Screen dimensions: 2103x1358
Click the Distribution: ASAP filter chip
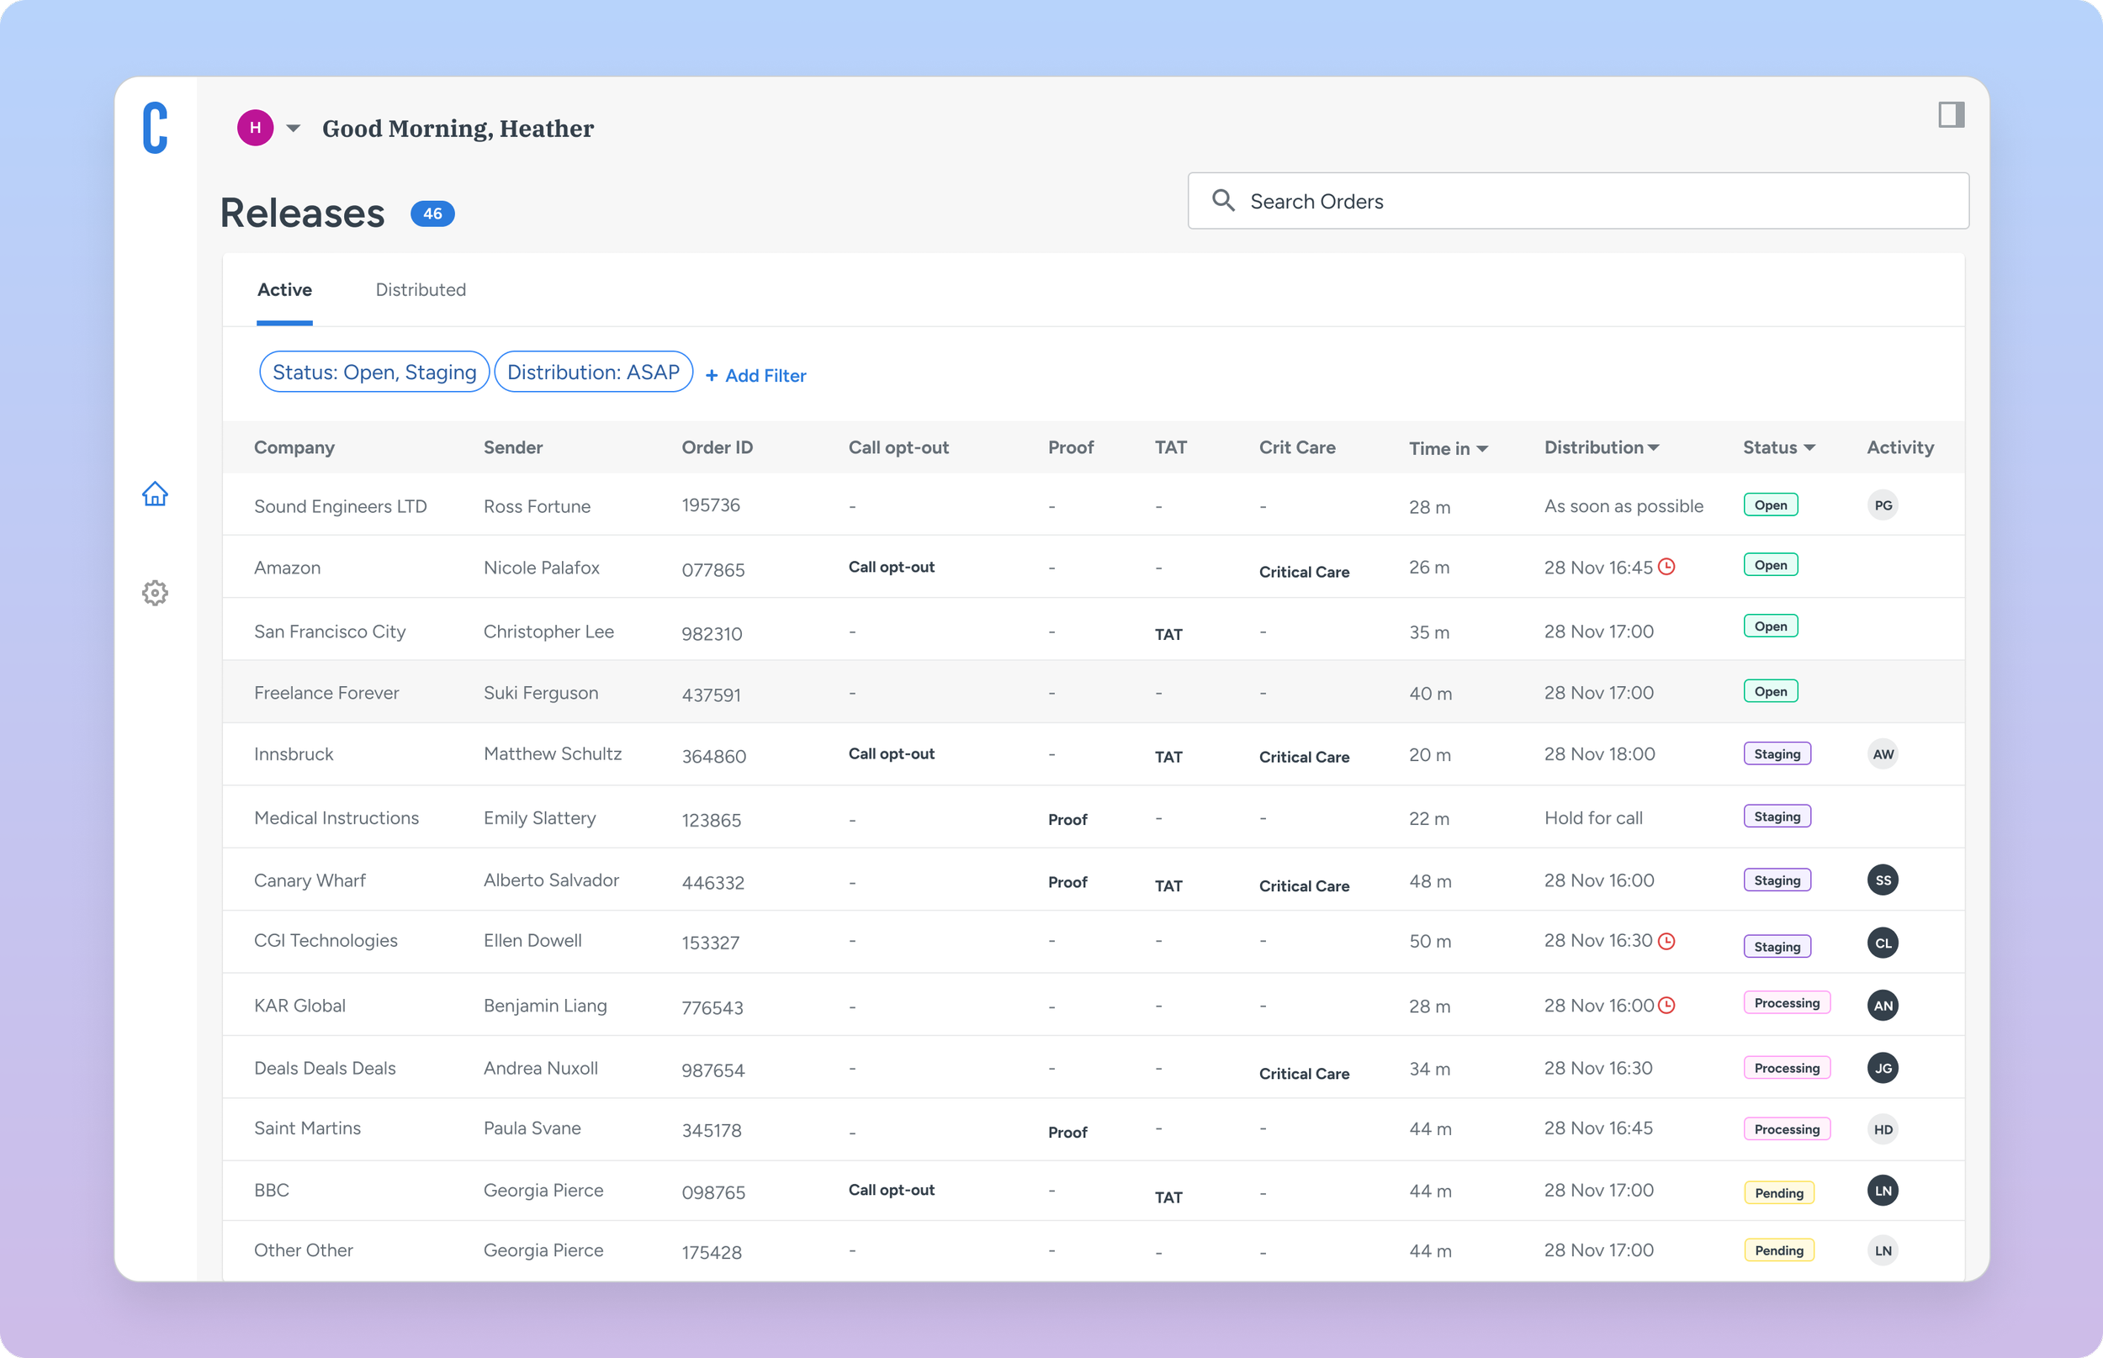tap(593, 373)
